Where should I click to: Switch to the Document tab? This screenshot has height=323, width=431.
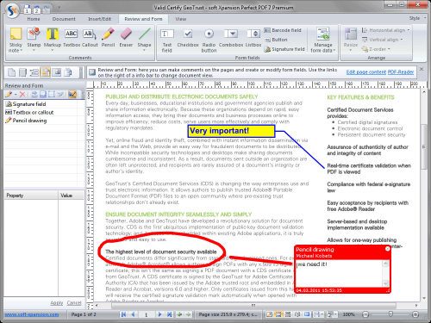(x=64, y=19)
